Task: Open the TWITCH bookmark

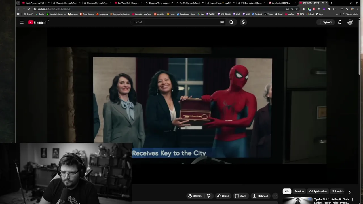Action: pyautogui.click(x=210, y=14)
